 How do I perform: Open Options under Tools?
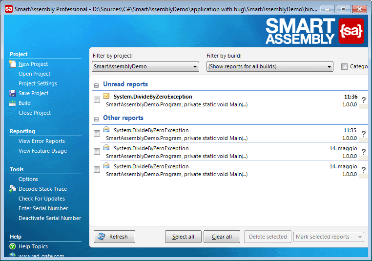pos(28,179)
